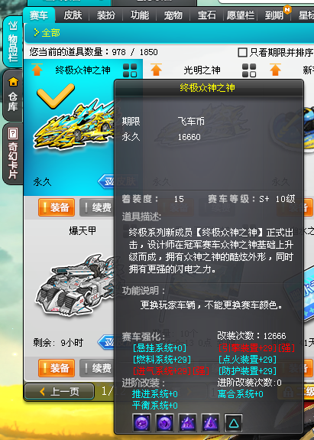This screenshot has width=314, height=440.
Task: Click the orange up-arrow beside 终极众神之神
Action: (x=37, y=70)
